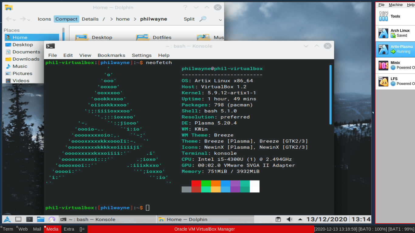This screenshot has height=233, width=415.
Task: Click the Konsole vertical scrollbar
Action: [x=330, y=94]
